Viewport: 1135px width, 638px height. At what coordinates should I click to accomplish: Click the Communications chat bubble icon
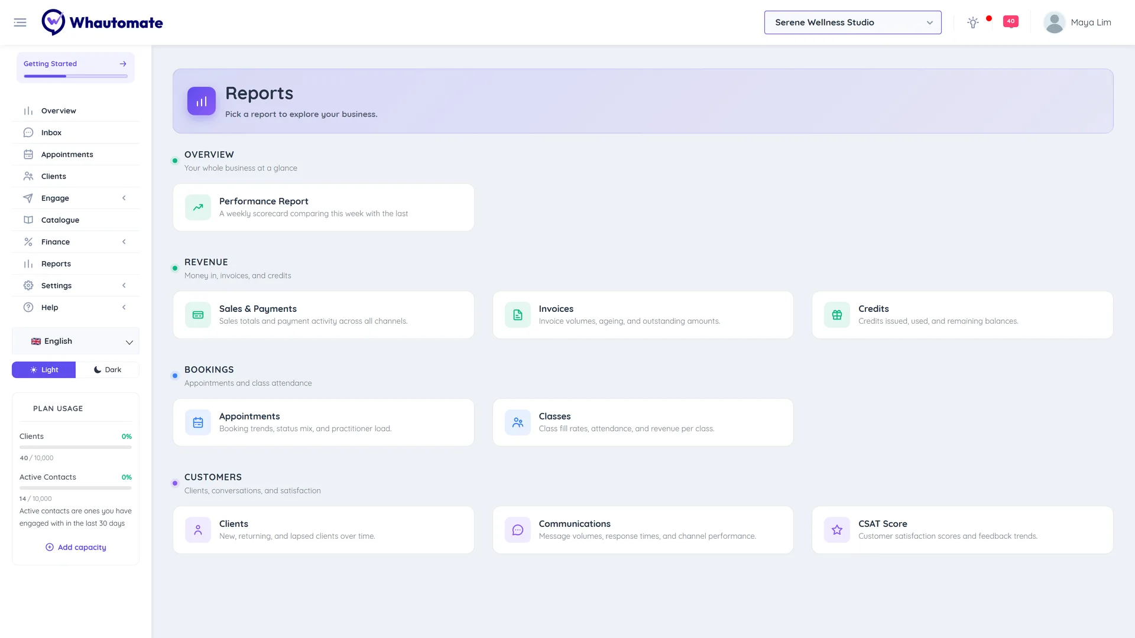point(518,530)
